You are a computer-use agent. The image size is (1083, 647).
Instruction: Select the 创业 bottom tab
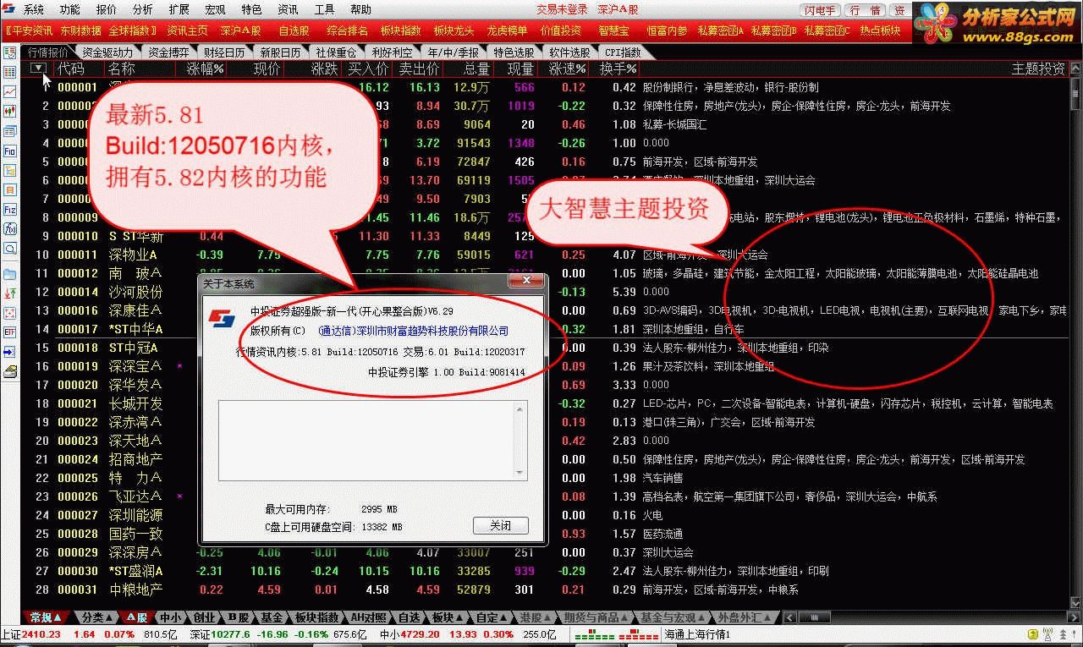(x=204, y=617)
